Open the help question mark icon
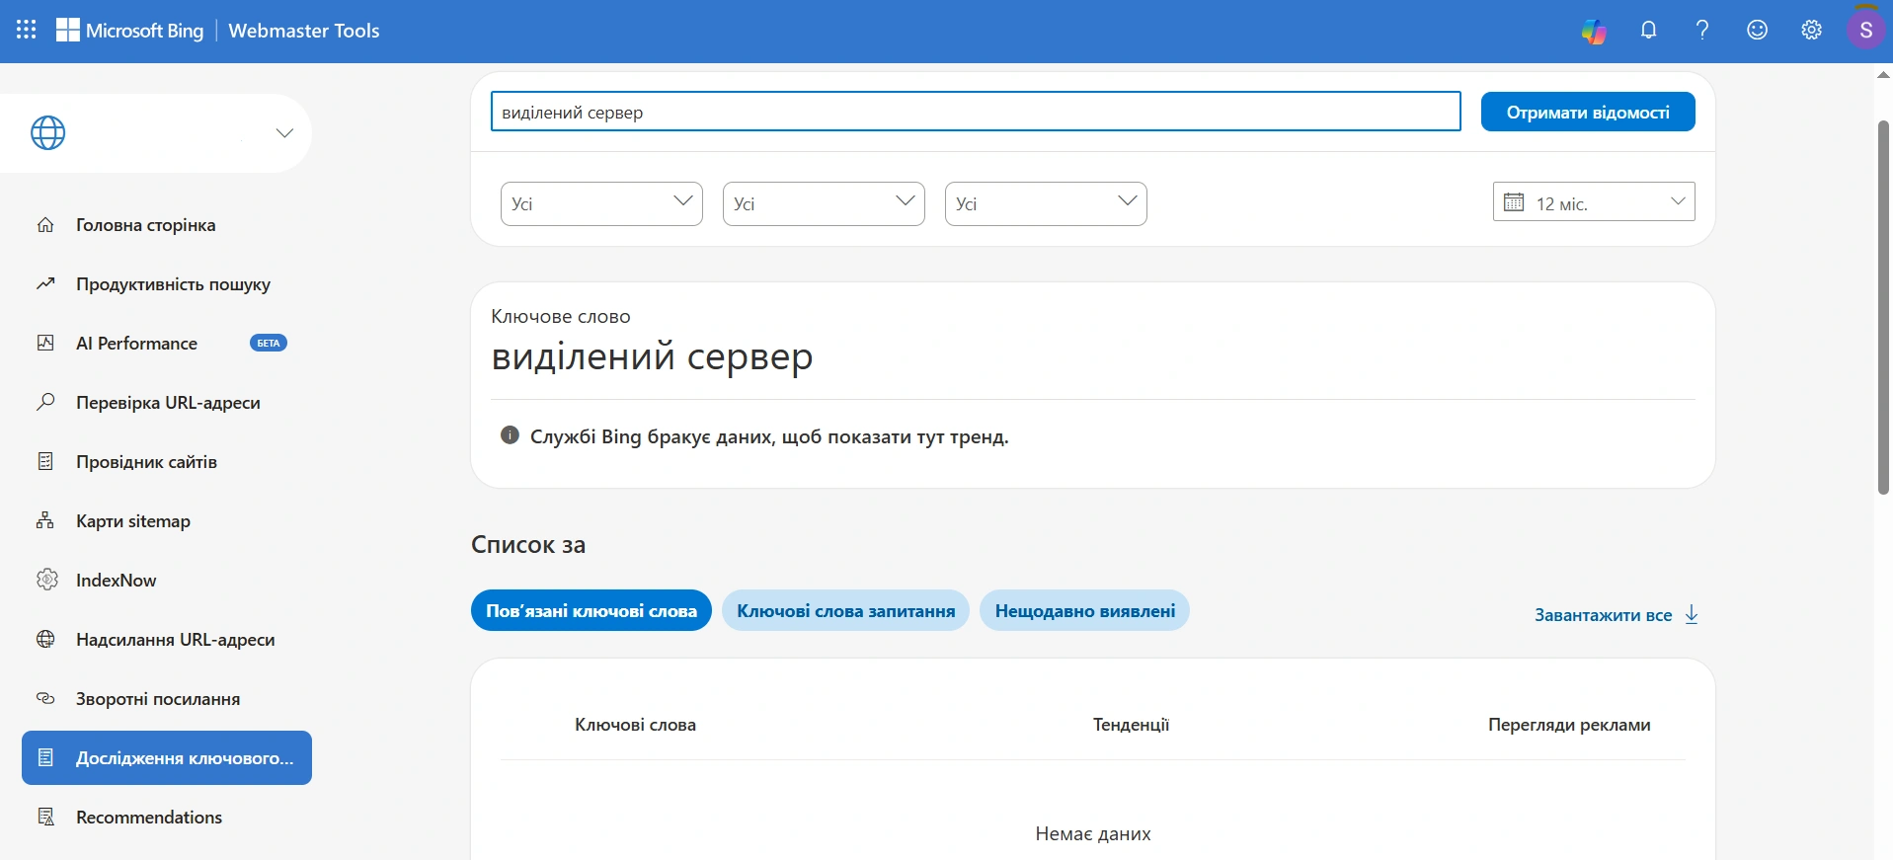 [1702, 30]
